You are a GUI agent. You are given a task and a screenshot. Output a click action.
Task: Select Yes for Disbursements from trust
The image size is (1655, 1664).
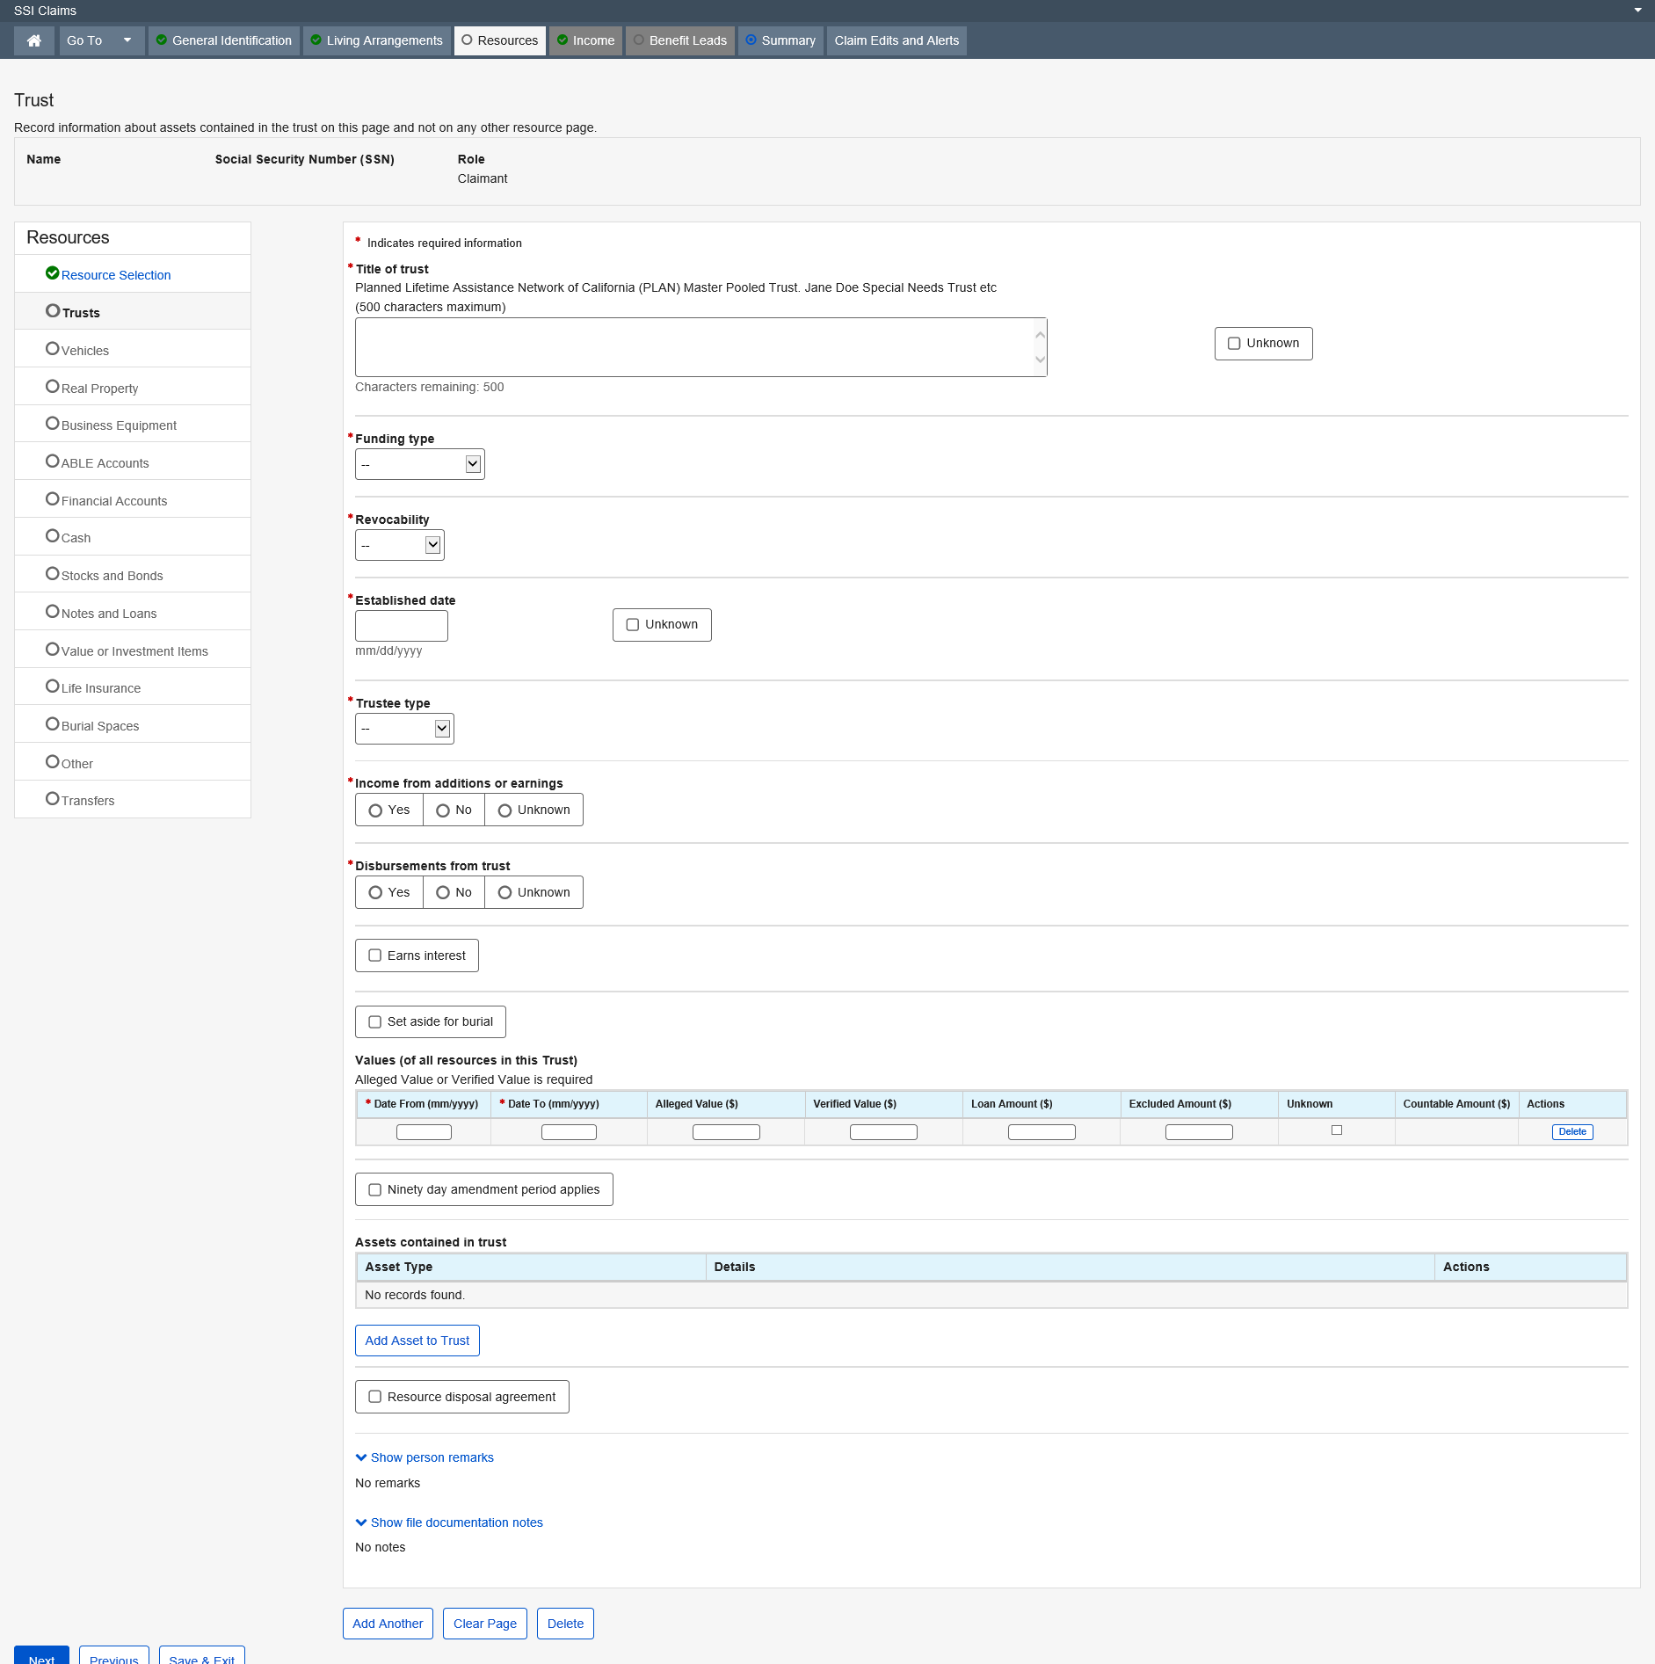pyautogui.click(x=376, y=892)
